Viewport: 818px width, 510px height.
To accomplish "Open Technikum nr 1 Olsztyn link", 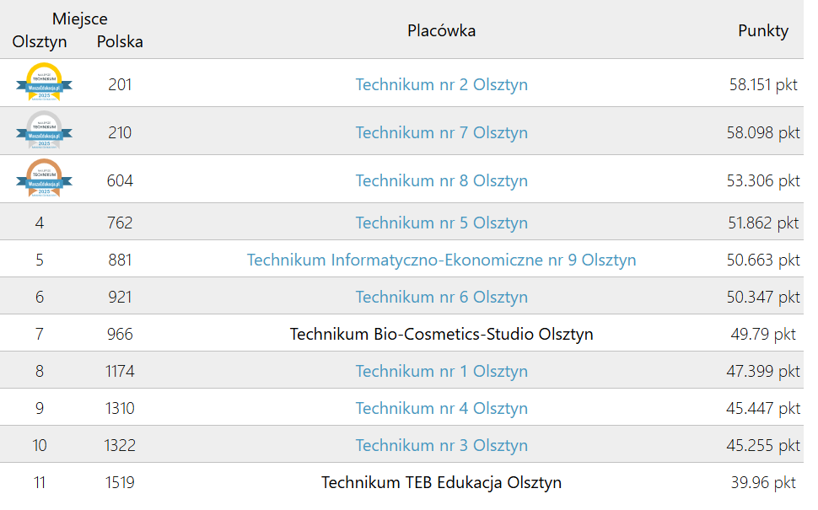I will 441,371.
